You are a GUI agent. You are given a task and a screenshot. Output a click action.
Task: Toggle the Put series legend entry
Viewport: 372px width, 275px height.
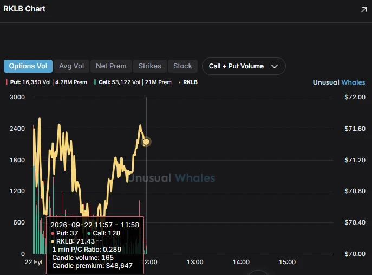[46, 82]
